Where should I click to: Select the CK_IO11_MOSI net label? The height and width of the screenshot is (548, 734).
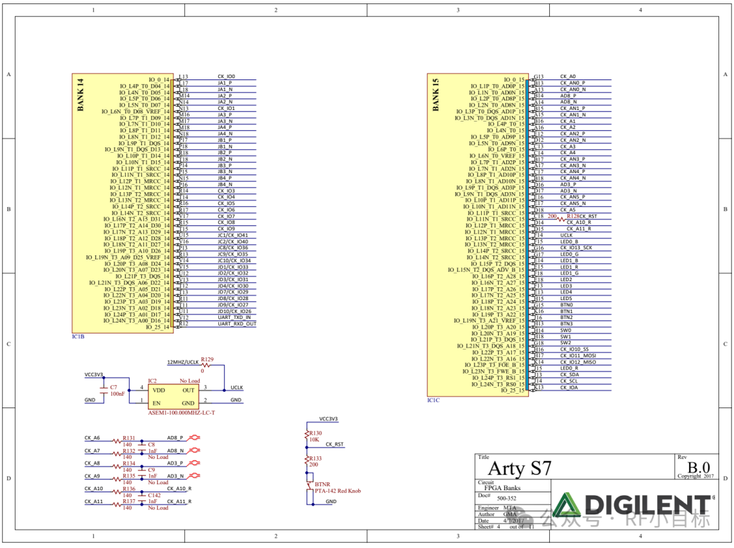[x=578, y=355]
